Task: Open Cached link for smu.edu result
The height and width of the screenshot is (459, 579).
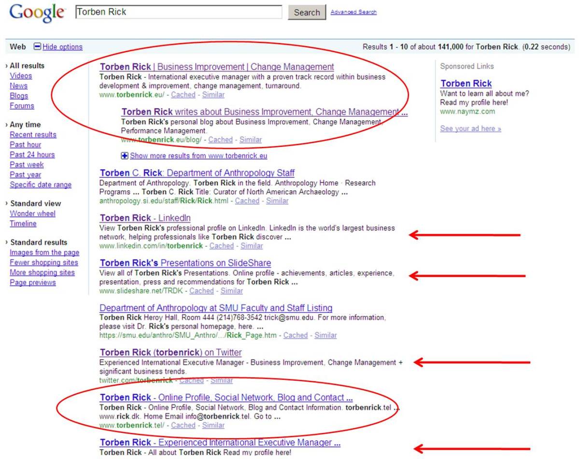Action: coord(296,335)
